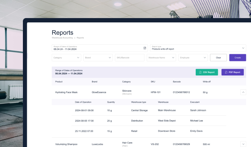The height and width of the screenshot is (147, 251).
Task: Collapse the Hydrating Face Mask row
Action: coord(243,92)
